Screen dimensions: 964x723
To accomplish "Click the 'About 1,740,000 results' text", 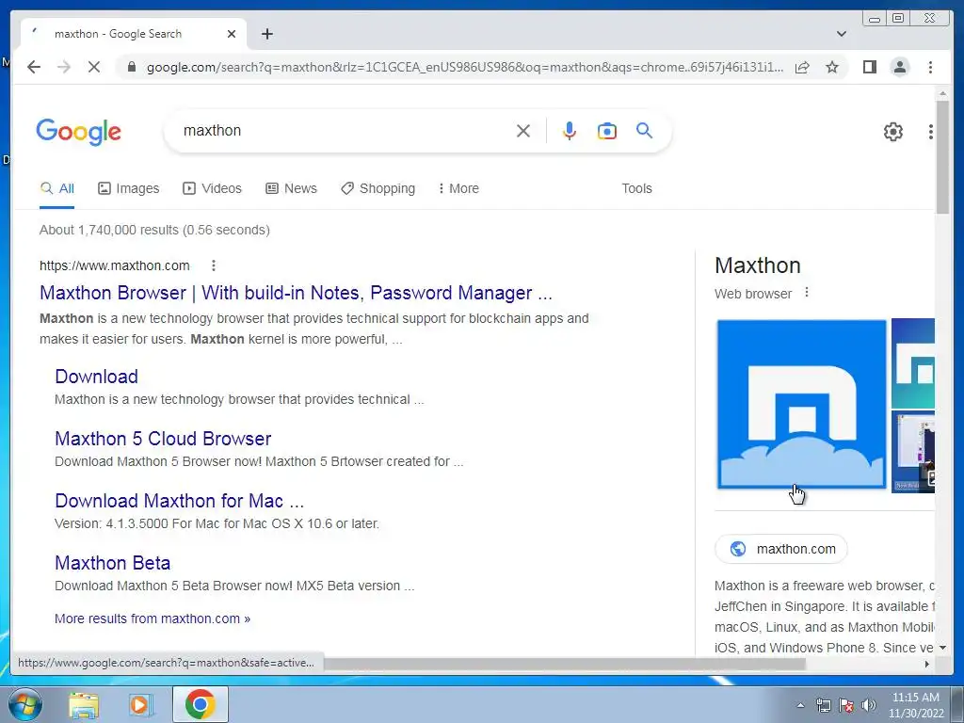I will [155, 230].
